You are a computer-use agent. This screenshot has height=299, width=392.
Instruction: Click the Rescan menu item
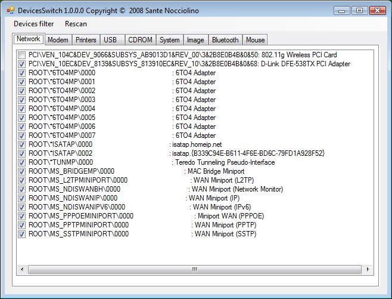[x=76, y=24]
